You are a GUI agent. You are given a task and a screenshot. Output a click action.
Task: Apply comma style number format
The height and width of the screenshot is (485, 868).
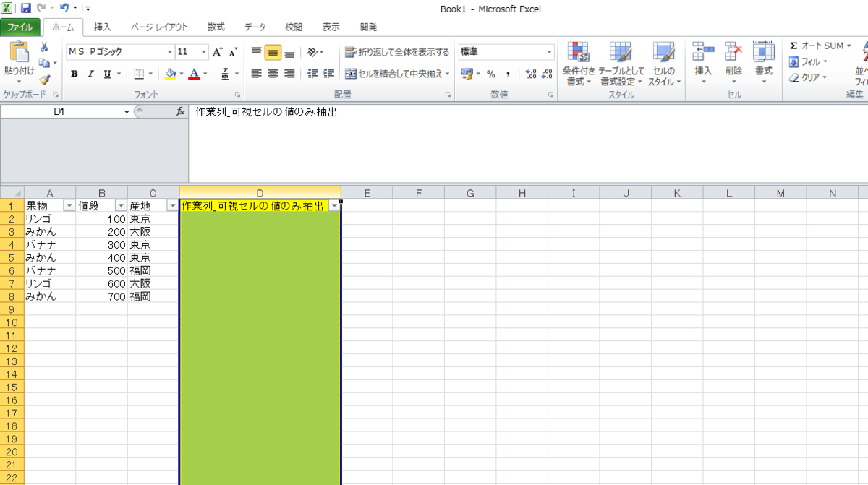click(x=508, y=74)
